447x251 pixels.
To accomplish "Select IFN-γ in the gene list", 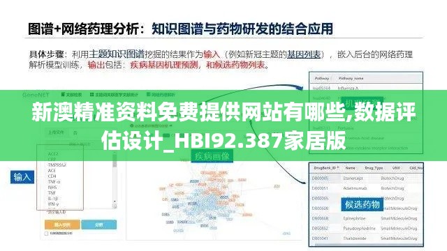I will (x=53, y=204).
